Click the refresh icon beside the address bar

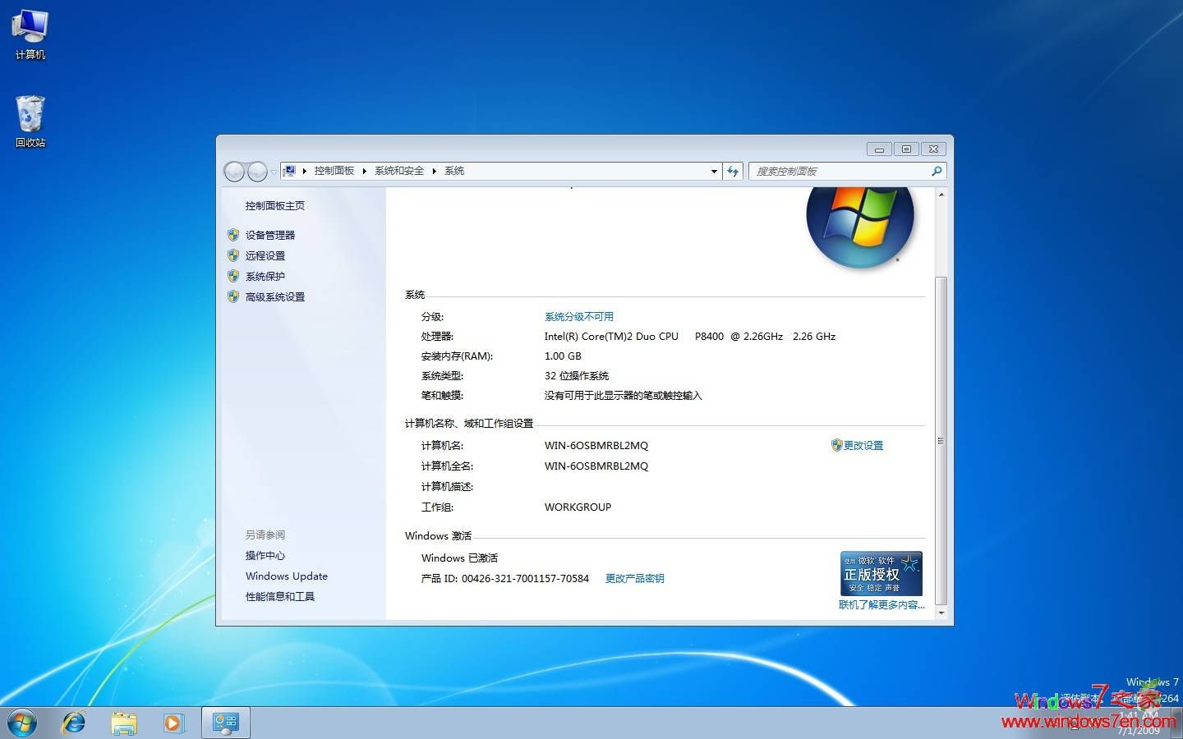tap(732, 171)
